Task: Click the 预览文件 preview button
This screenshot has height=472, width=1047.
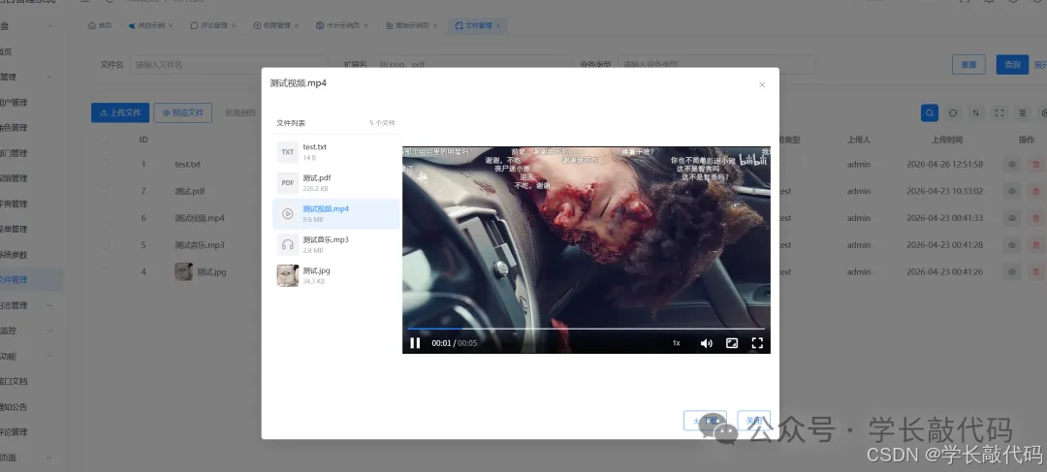Action: point(183,112)
